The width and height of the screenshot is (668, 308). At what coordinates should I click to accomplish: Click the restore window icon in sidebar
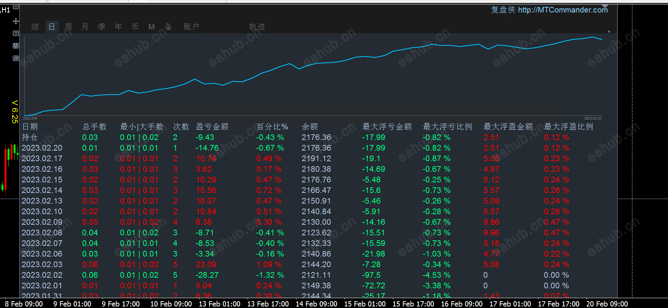pyautogui.click(x=16, y=58)
